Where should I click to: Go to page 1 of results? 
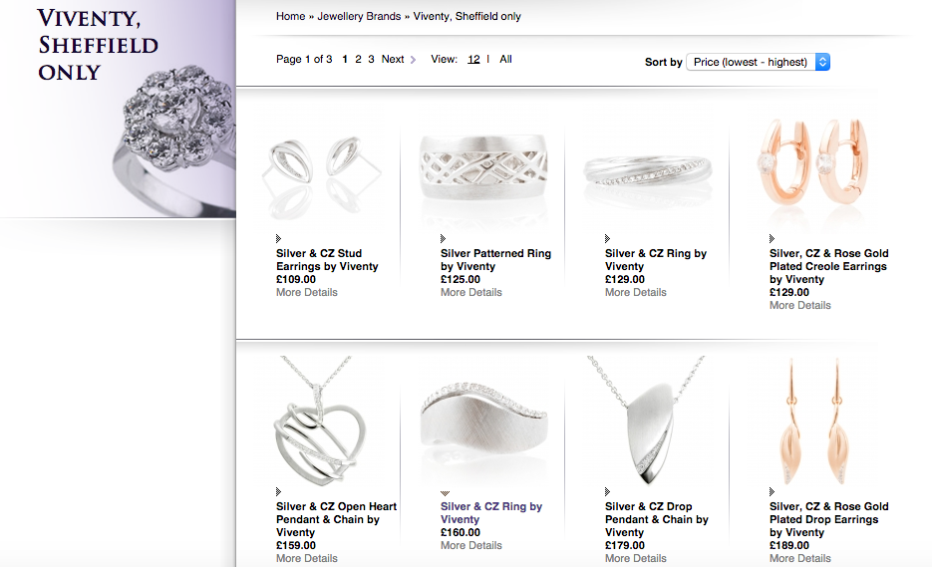coord(345,59)
